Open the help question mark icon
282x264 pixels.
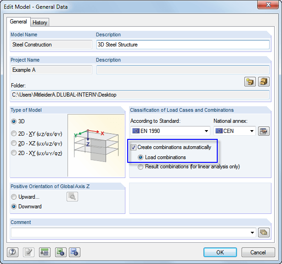[x=12, y=252]
